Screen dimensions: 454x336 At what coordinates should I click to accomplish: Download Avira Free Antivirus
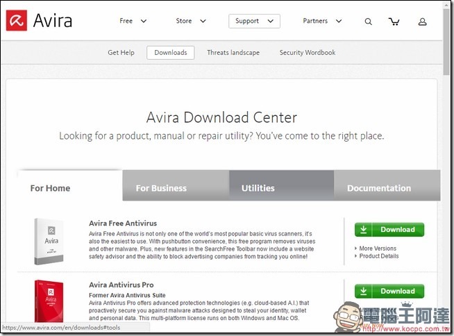pyautogui.click(x=389, y=229)
